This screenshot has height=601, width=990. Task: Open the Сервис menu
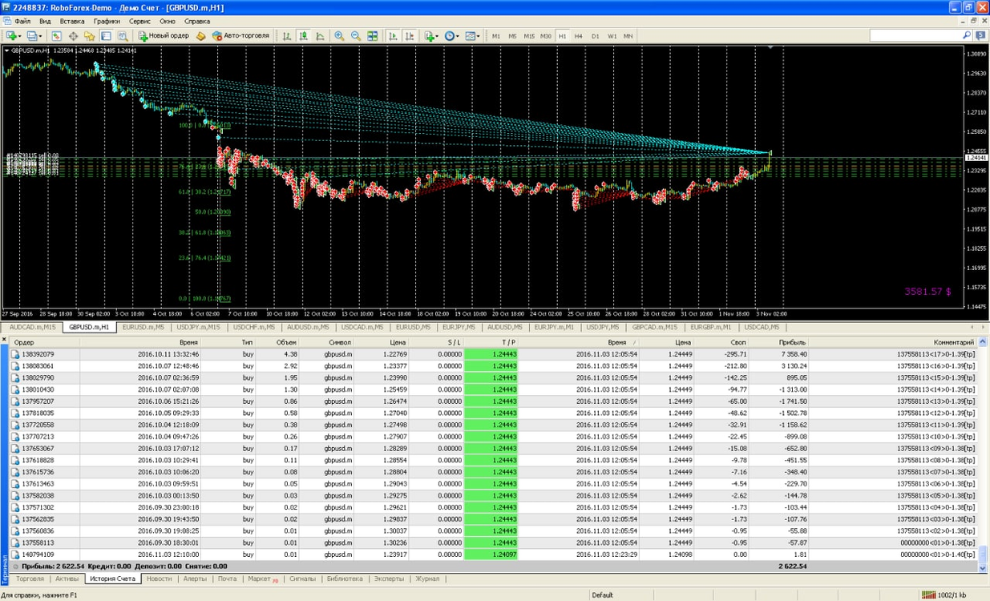coord(139,22)
